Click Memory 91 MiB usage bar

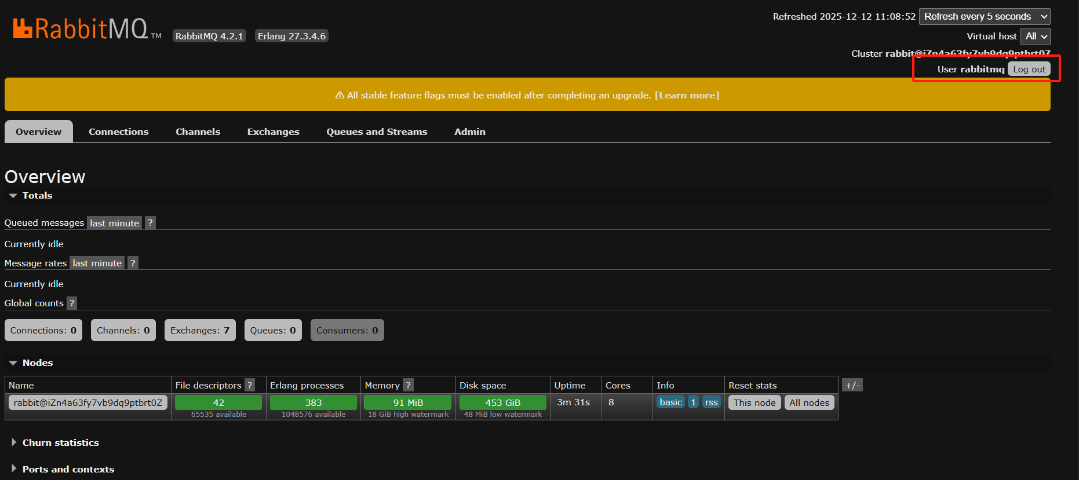pos(408,402)
